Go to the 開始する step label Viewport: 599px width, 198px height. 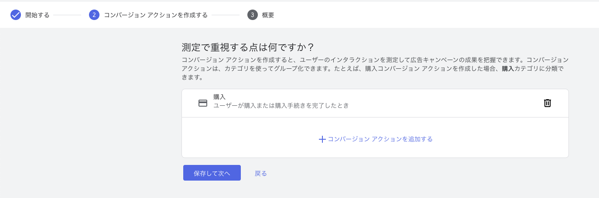38,15
